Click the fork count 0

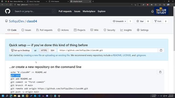tap(166, 21)
